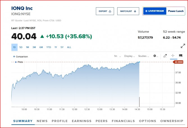The image size is (188, 128).
Task: Switch to the News tab
Action: click(x=42, y=121)
